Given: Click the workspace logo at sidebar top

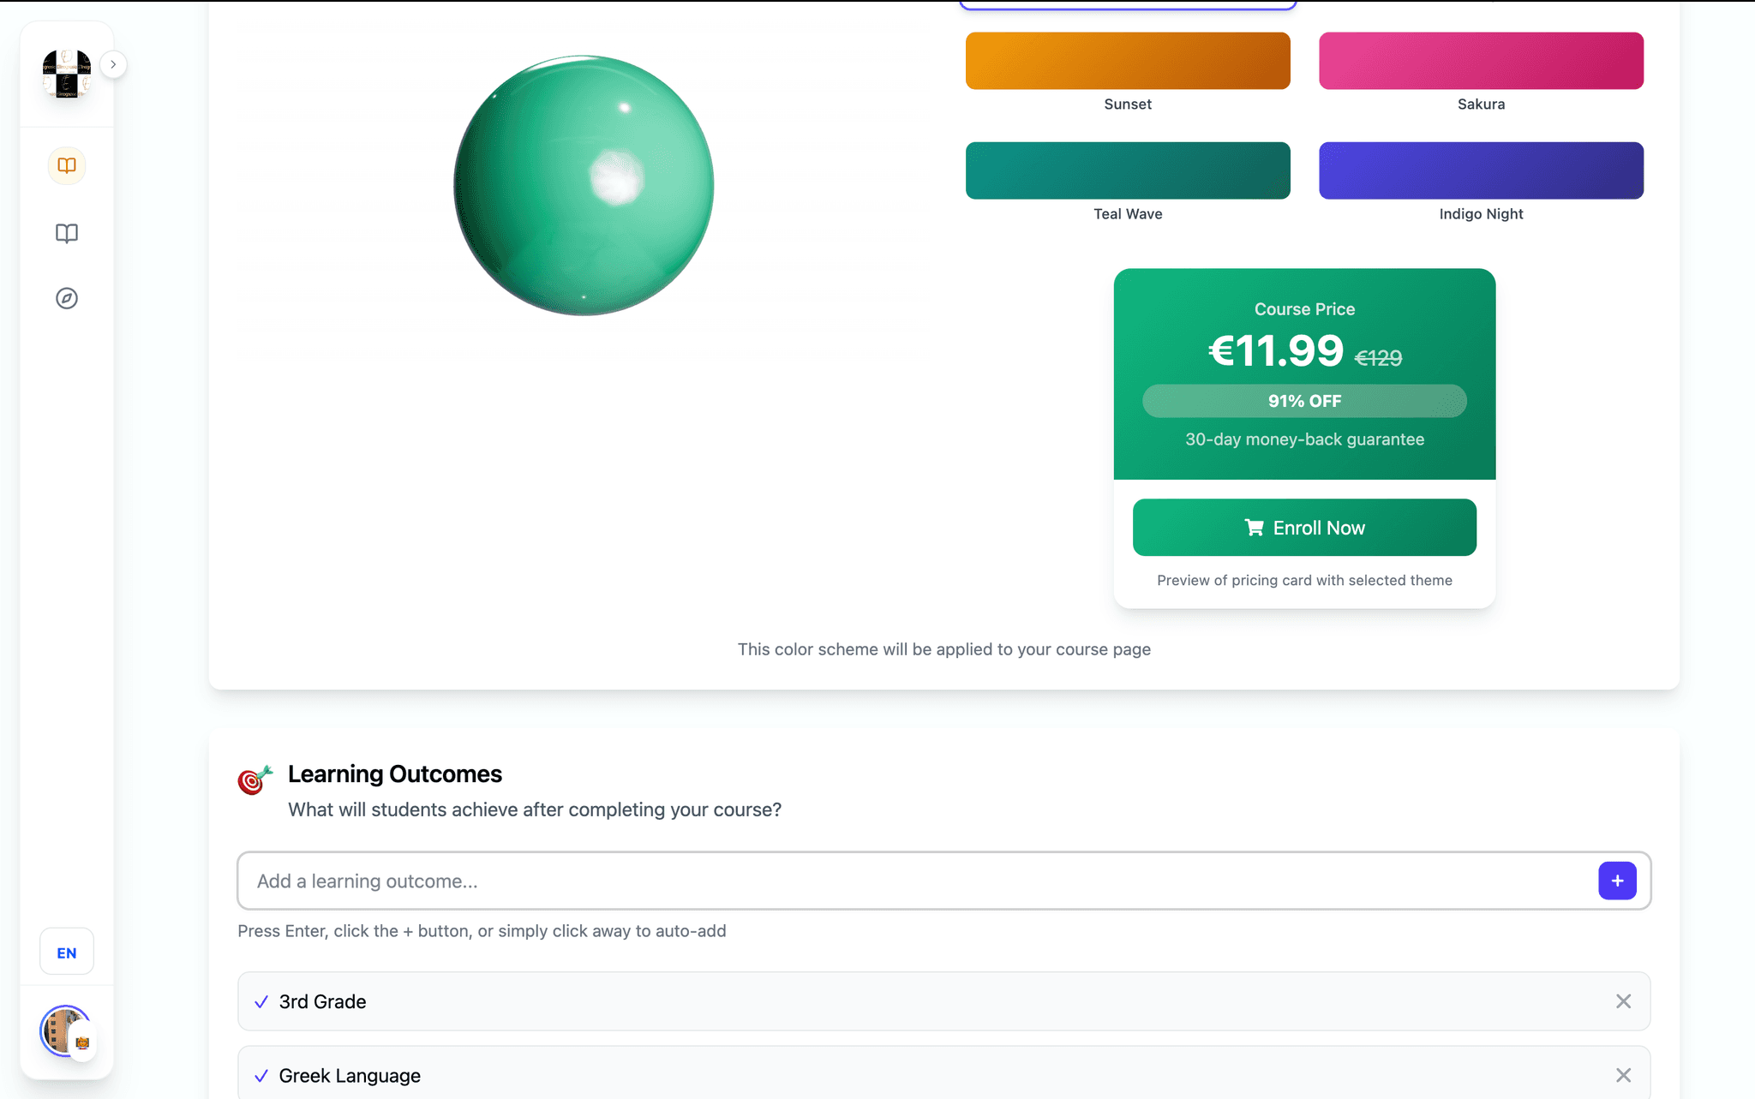Looking at the screenshot, I should tap(67, 74).
